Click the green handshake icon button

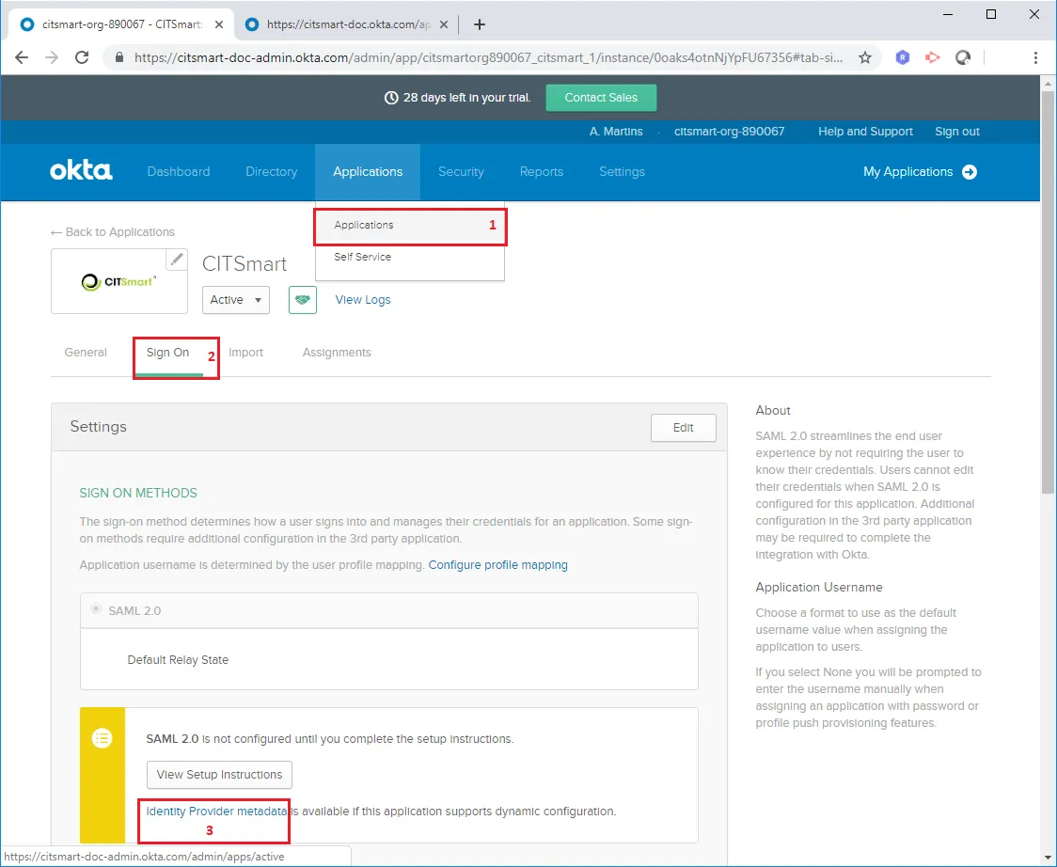coord(303,299)
